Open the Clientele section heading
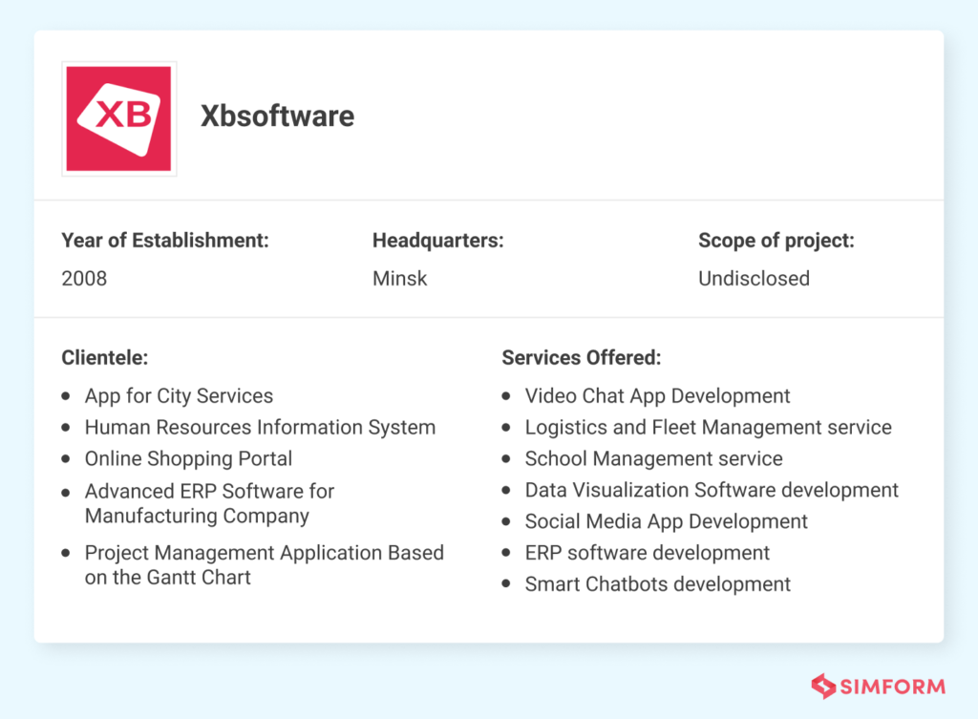978x719 pixels. coord(105,358)
